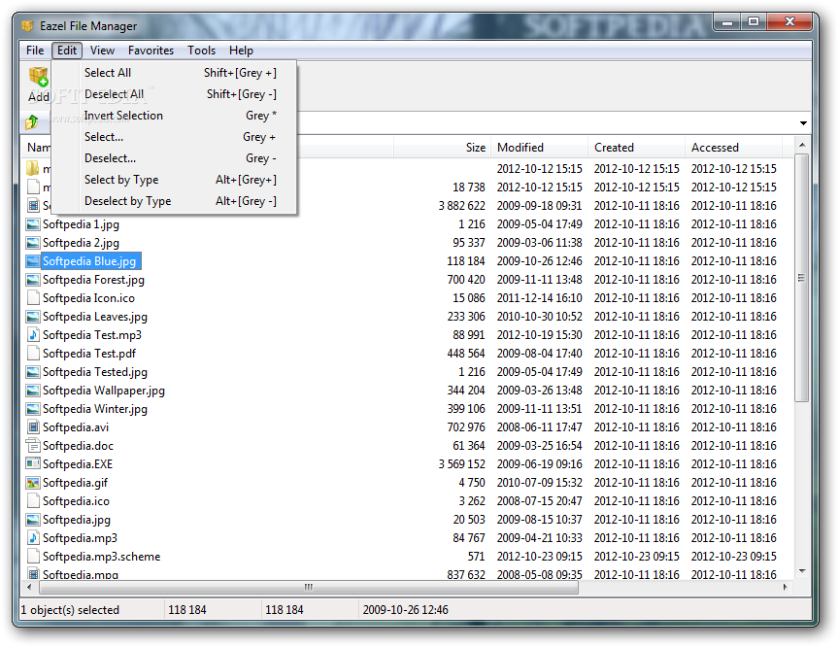This screenshot has height=647, width=839.
Task: Select the Softpedia.gif file name
Action: point(76,483)
